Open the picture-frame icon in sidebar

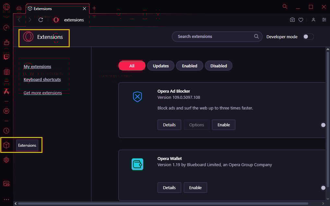click(6, 184)
